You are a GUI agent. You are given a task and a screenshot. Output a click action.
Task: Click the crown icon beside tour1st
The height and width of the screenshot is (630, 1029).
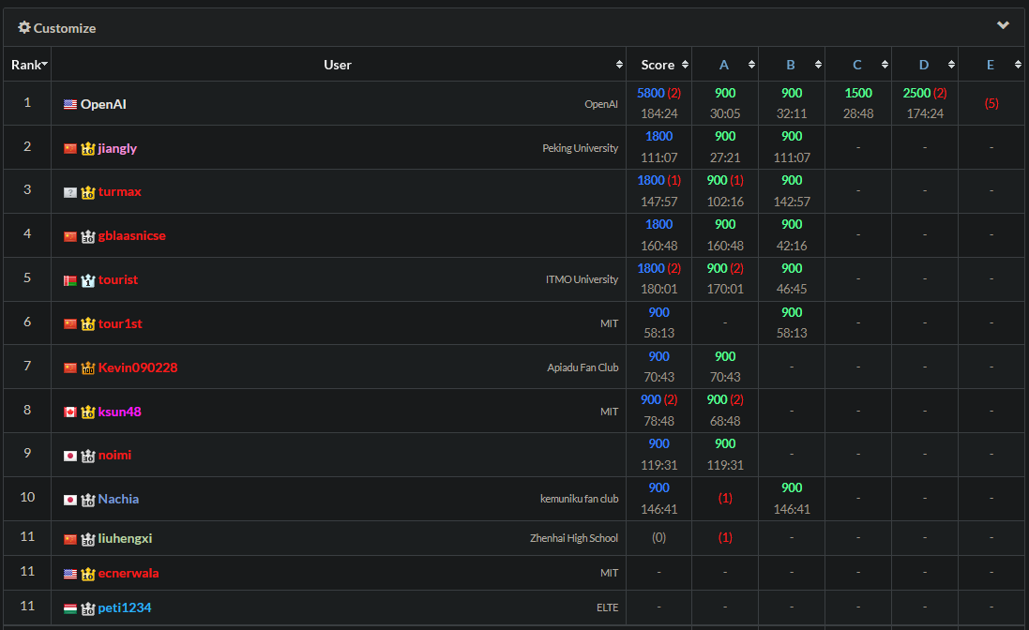point(88,323)
